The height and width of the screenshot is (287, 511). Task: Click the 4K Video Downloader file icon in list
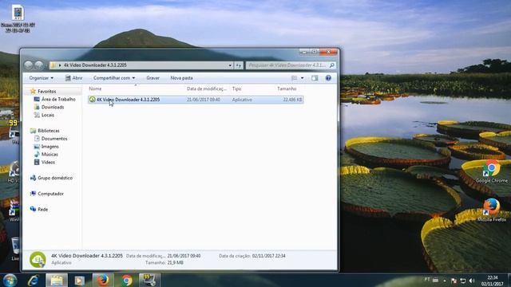coord(93,100)
